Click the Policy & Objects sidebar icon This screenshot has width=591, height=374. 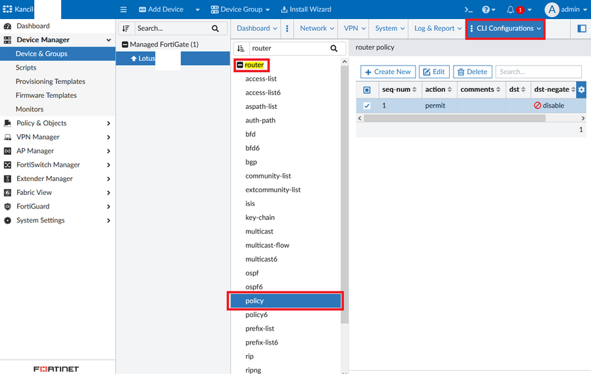(x=7, y=123)
